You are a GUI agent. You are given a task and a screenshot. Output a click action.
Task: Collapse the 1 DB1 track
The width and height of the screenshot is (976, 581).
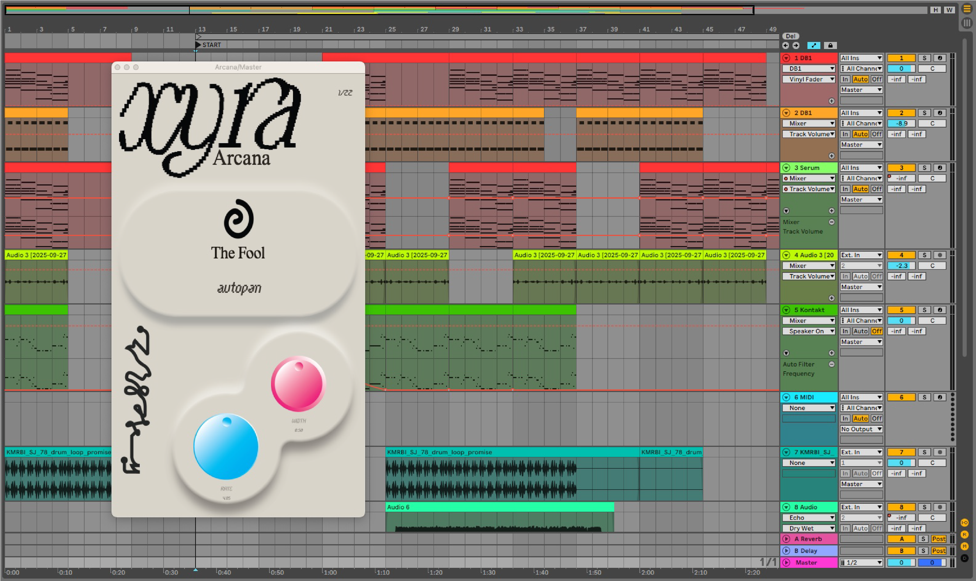click(x=786, y=58)
